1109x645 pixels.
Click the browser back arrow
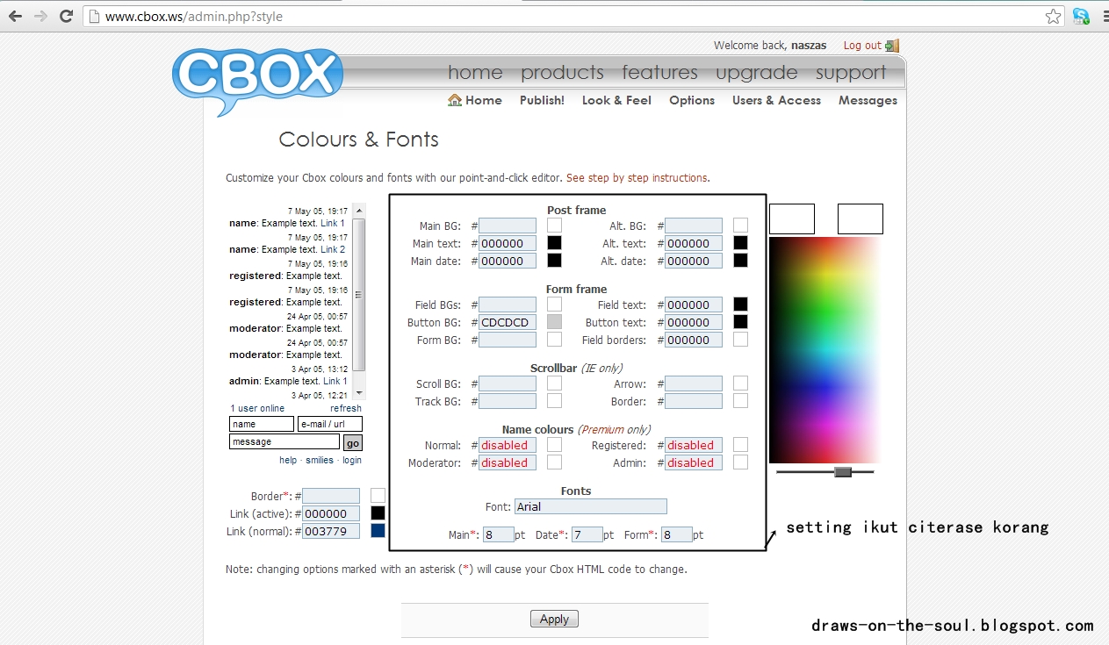pyautogui.click(x=15, y=16)
